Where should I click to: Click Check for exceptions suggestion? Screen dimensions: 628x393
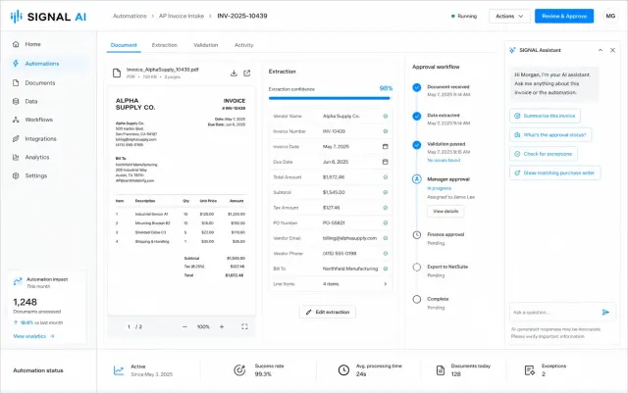pos(543,154)
